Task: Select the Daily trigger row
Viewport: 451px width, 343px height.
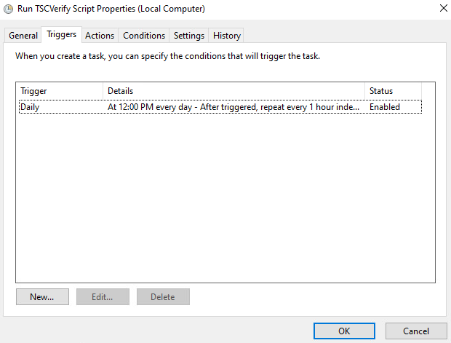Action: click(x=220, y=107)
